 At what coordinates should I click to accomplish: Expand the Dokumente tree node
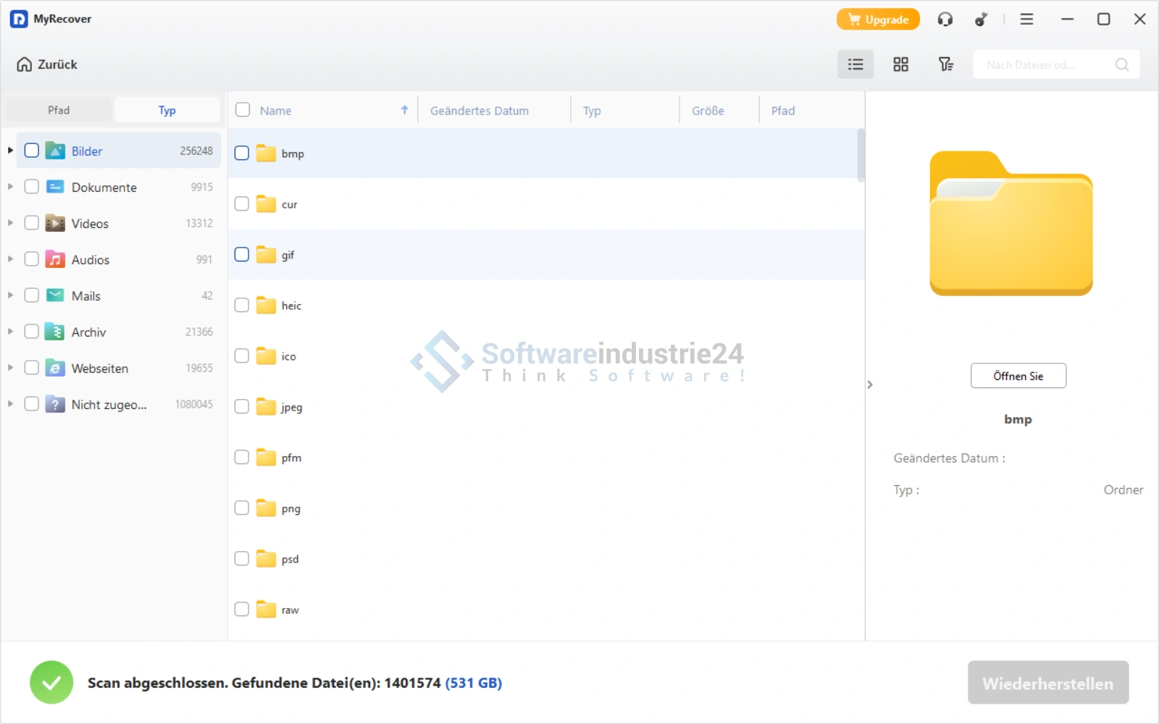click(x=10, y=187)
